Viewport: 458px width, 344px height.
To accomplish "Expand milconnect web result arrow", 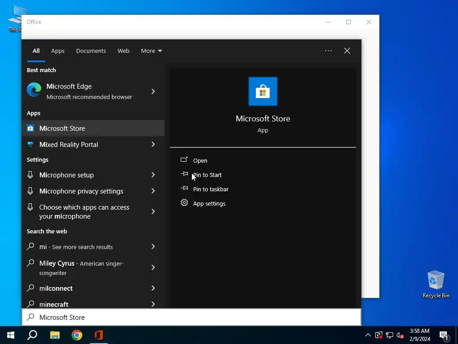I will tap(153, 288).
